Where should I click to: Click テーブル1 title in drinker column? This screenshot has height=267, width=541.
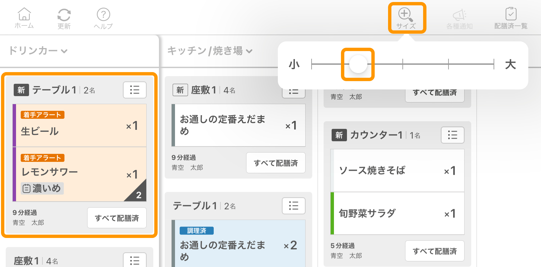54,90
